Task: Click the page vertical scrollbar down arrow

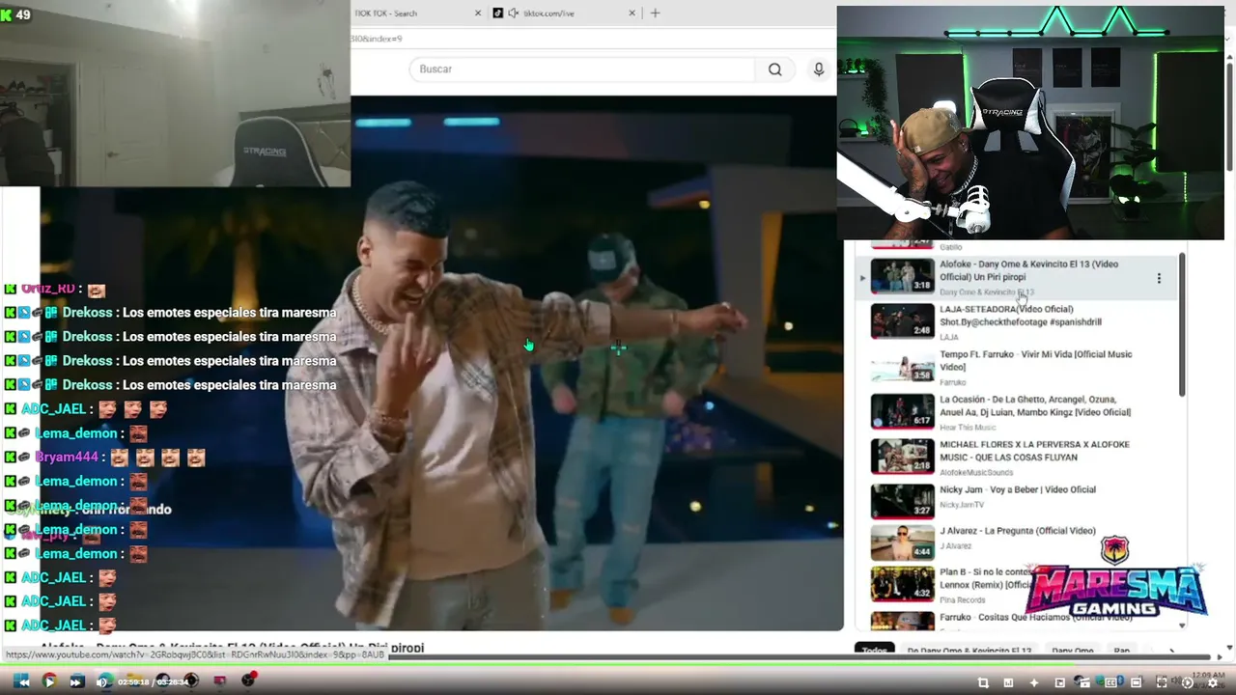Action: pyautogui.click(x=1229, y=648)
